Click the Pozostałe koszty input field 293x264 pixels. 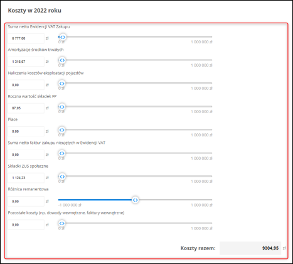pyautogui.click(x=26, y=224)
